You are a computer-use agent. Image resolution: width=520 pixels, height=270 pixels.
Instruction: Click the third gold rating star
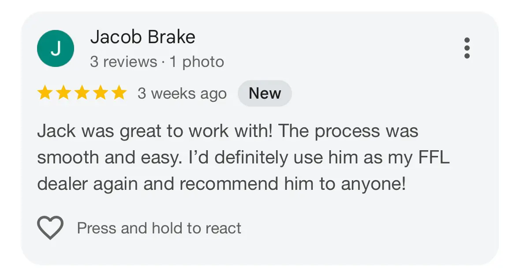click(82, 93)
